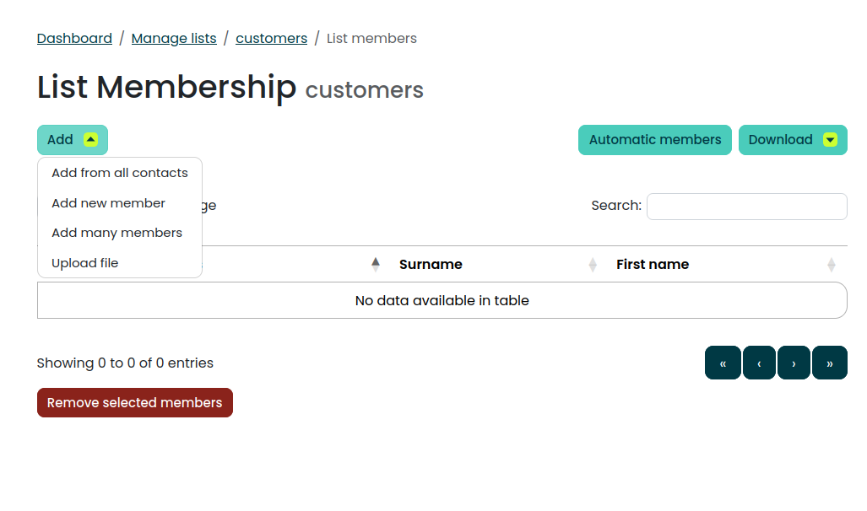Focus the Search input field

click(746, 207)
